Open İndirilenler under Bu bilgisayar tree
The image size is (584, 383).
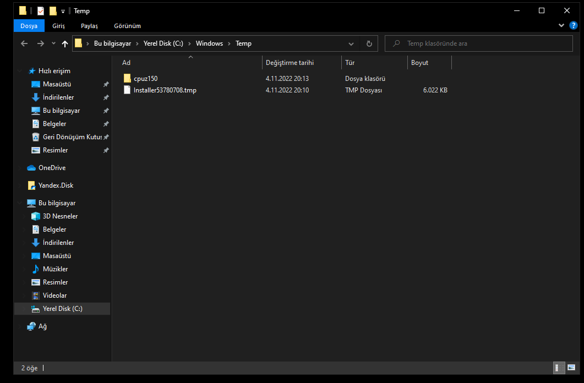point(58,242)
